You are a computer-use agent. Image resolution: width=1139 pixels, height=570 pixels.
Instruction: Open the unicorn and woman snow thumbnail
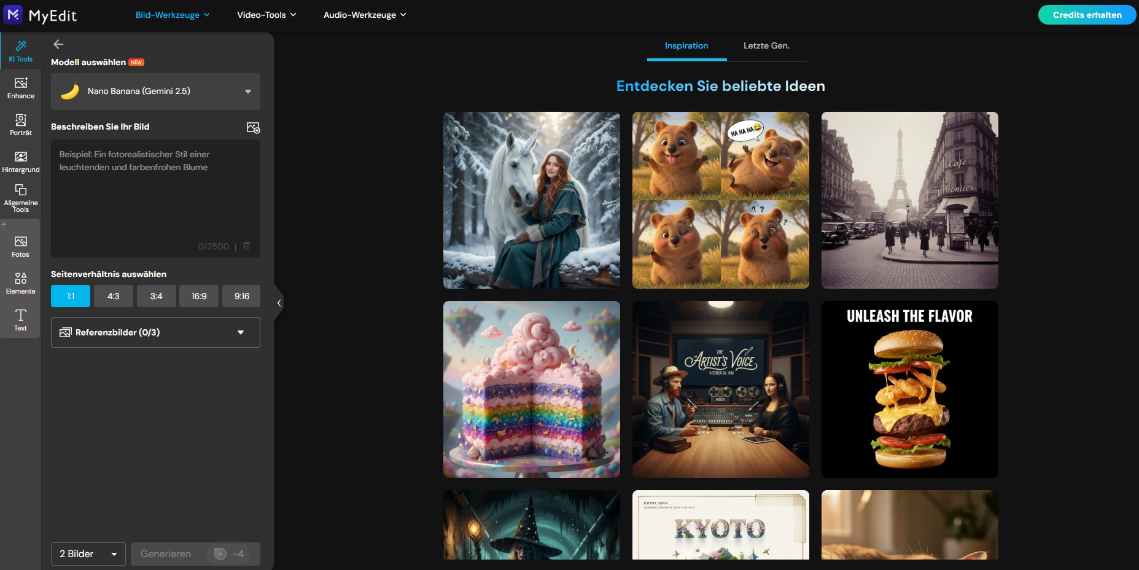532,200
